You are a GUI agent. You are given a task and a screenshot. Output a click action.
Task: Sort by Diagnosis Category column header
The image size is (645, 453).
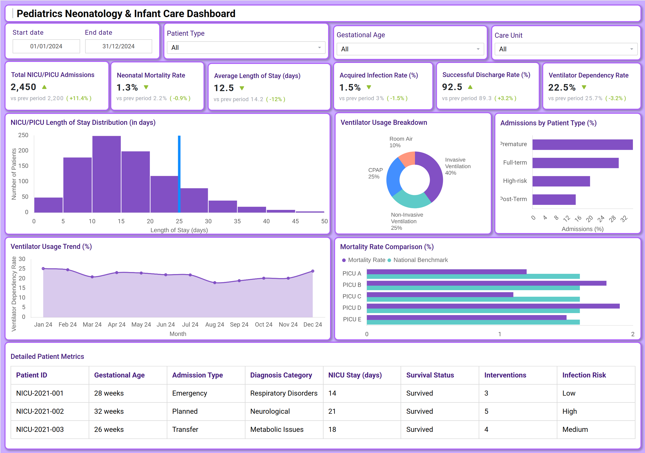click(x=284, y=375)
